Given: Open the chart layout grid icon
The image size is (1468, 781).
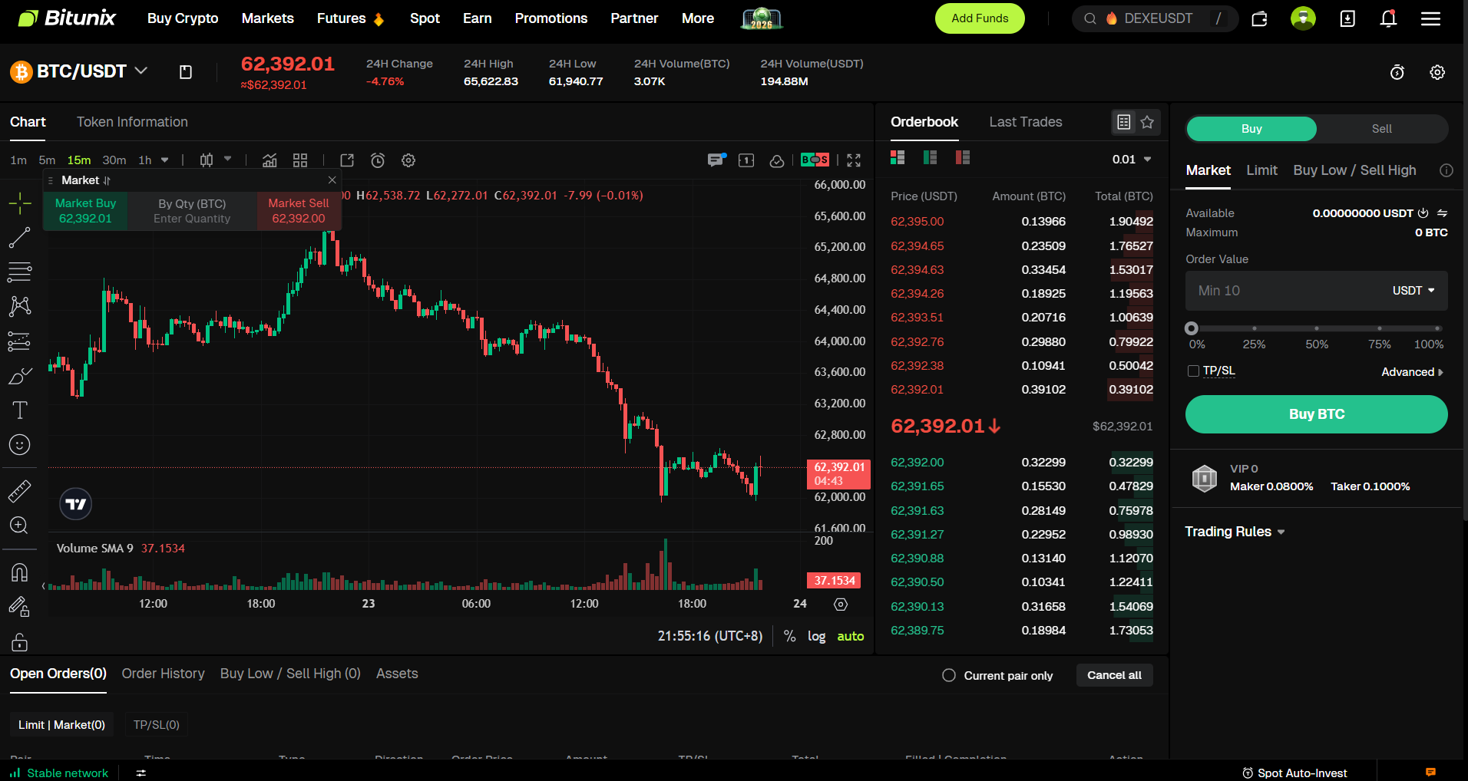Looking at the screenshot, I should coord(300,160).
